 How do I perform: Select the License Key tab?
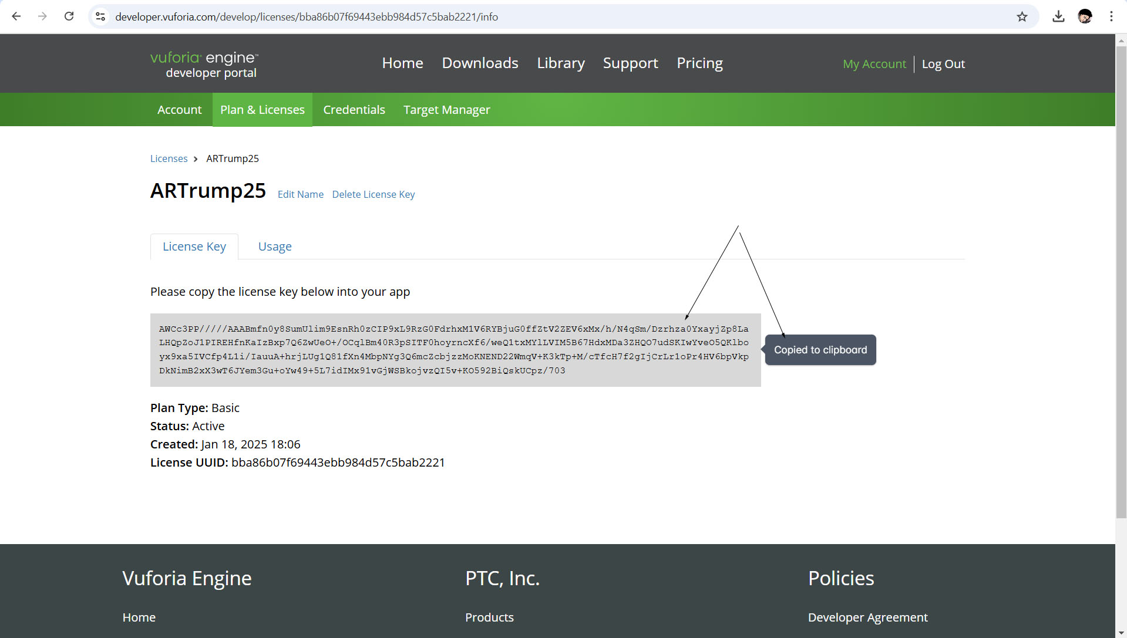tap(194, 247)
